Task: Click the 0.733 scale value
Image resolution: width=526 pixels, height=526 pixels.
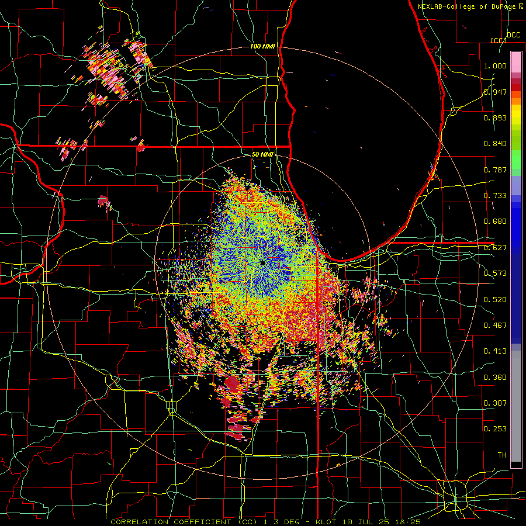Action: [495, 196]
